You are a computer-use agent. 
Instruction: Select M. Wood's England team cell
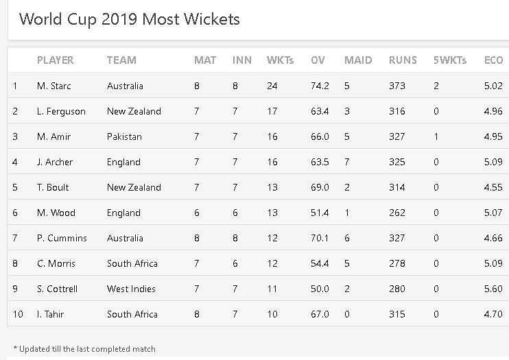coord(123,213)
